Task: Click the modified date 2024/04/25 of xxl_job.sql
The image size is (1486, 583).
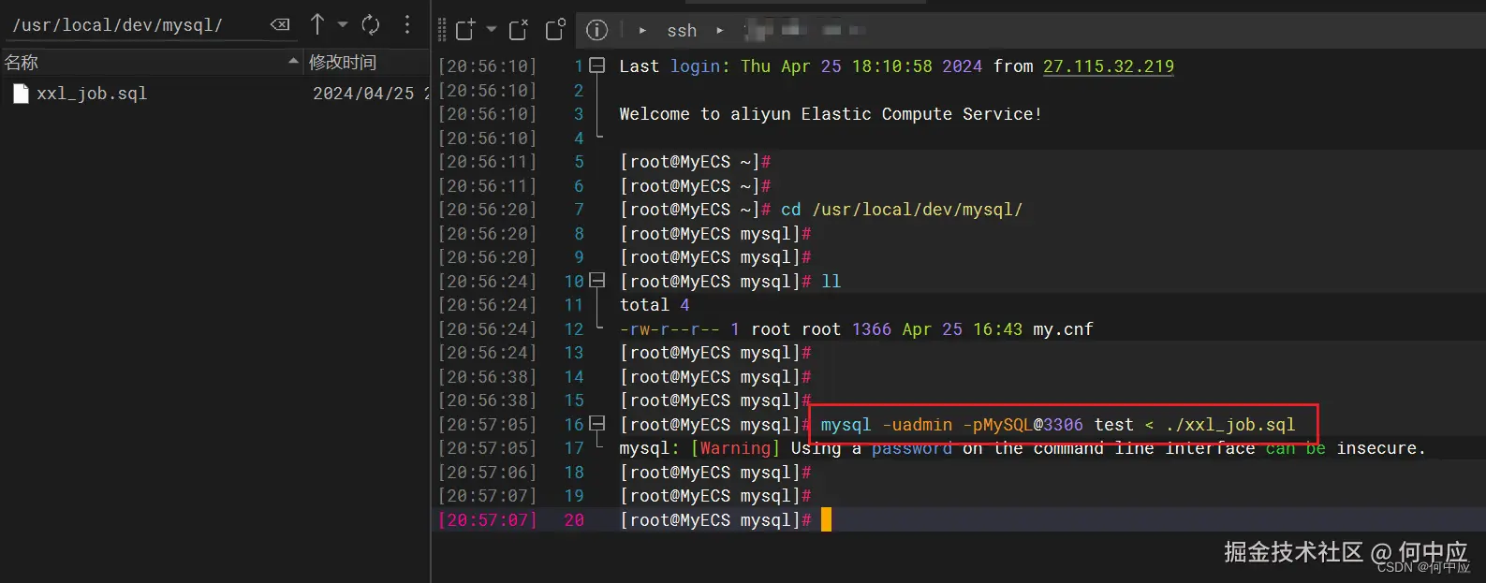Action: point(363,94)
